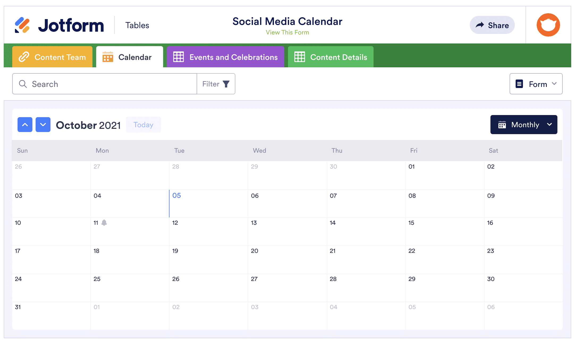Click the bell reminder icon on the 11th

coord(104,223)
